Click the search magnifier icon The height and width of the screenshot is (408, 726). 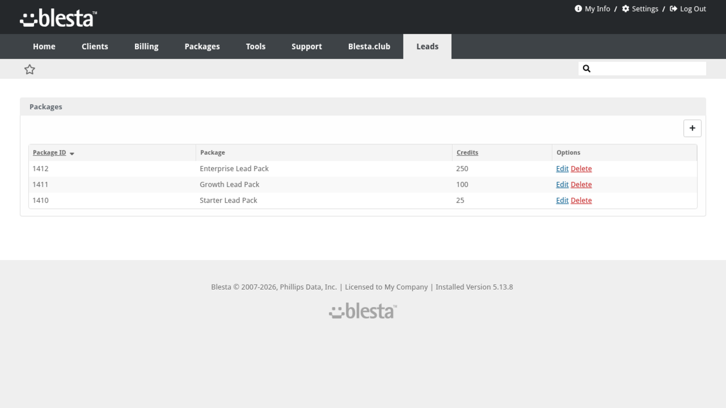pos(586,68)
